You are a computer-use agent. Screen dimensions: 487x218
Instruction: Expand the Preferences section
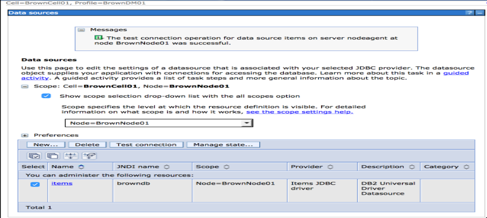tap(24, 135)
